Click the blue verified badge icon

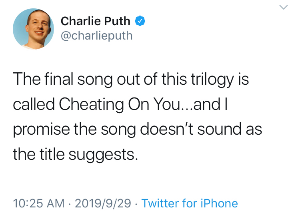[140, 21]
